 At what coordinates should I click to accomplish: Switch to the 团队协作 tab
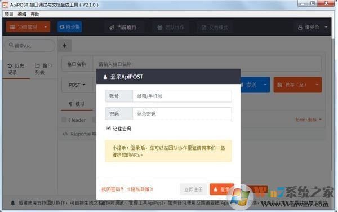(171, 28)
